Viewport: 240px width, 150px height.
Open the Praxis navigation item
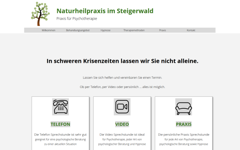(162, 30)
